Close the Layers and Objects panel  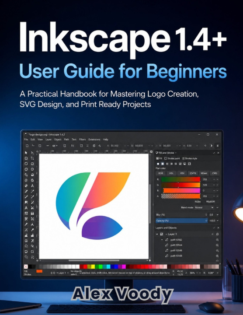coord(219,228)
